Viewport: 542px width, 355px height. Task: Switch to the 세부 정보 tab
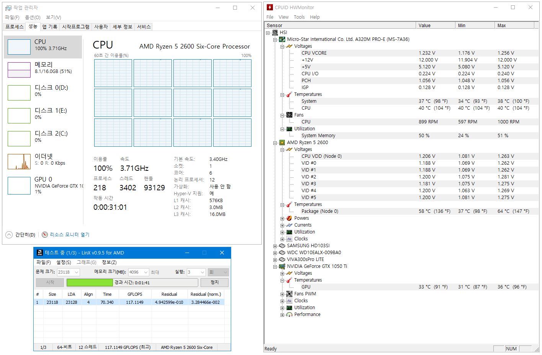[x=122, y=27]
